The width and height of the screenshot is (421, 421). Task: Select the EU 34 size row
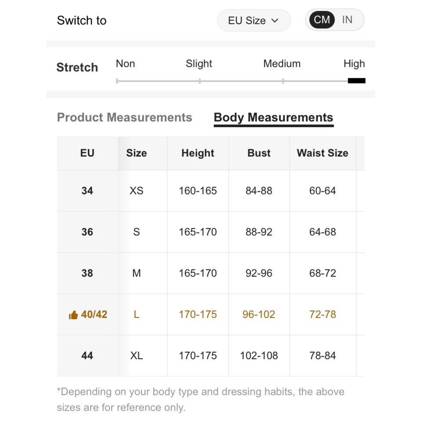[87, 191]
